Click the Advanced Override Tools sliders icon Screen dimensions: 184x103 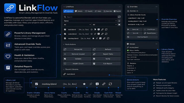pos(8,45)
